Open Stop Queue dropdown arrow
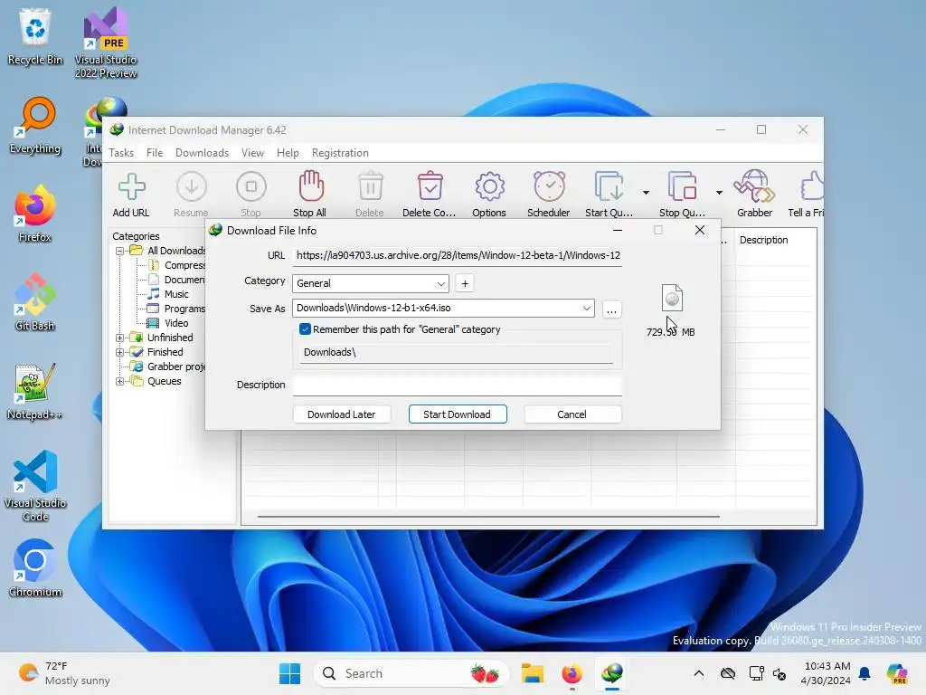926x695 pixels. 719,192
